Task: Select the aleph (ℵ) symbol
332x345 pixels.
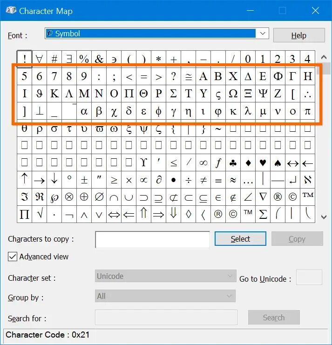Action: [308, 180]
